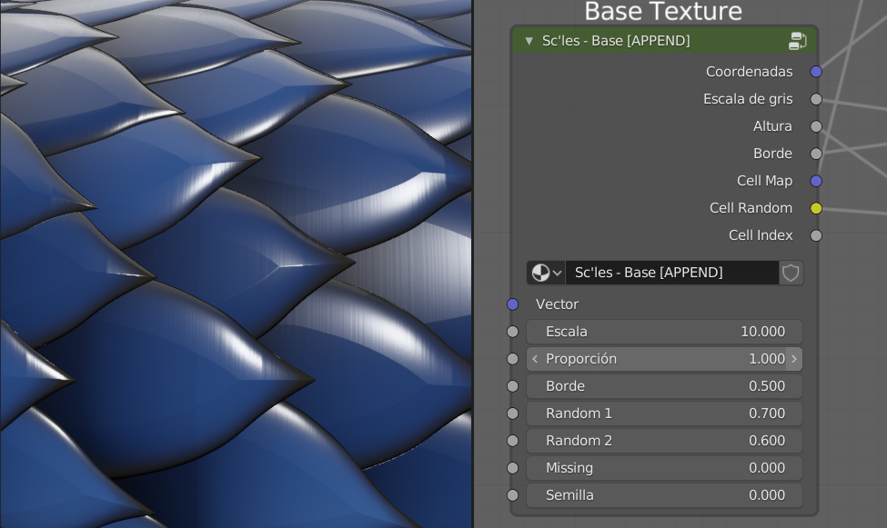Click the Cell Index output socket
The height and width of the screenshot is (528, 887).
816,234
